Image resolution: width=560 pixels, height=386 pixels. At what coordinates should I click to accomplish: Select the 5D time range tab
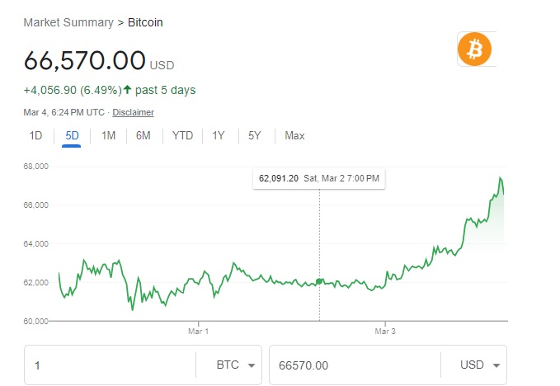pos(71,135)
